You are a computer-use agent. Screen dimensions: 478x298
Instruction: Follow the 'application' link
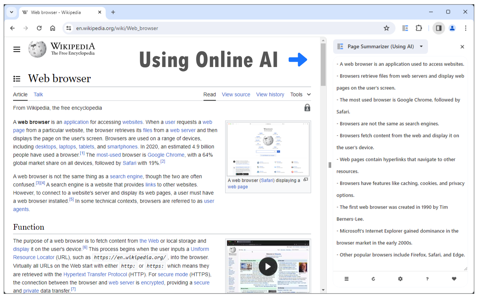click(x=76, y=122)
